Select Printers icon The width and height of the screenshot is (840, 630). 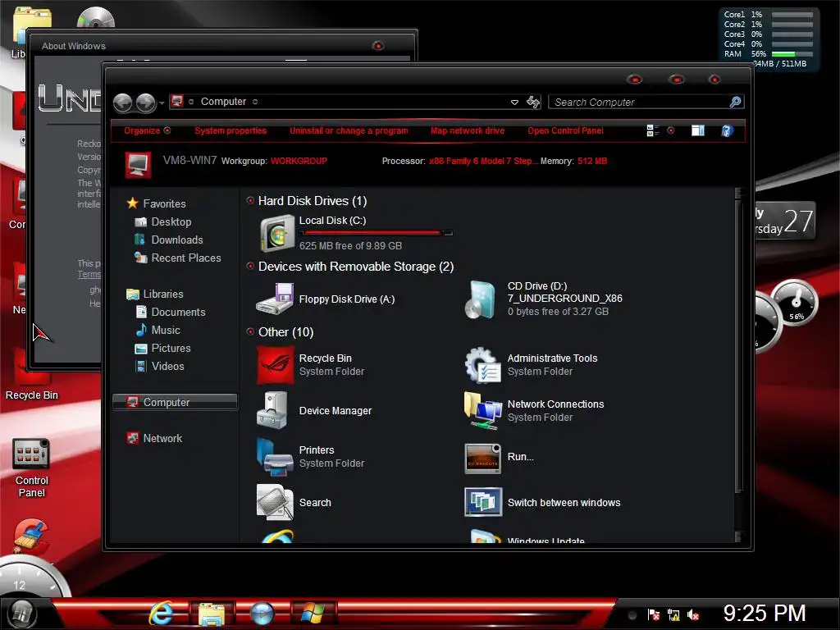pyautogui.click(x=275, y=457)
